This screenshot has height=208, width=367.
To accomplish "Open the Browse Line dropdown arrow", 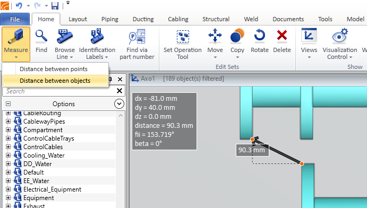I will tap(71, 57).
